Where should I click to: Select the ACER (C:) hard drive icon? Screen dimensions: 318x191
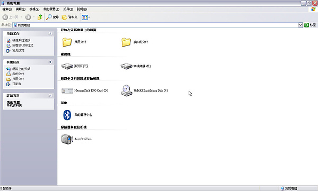tap(67, 66)
